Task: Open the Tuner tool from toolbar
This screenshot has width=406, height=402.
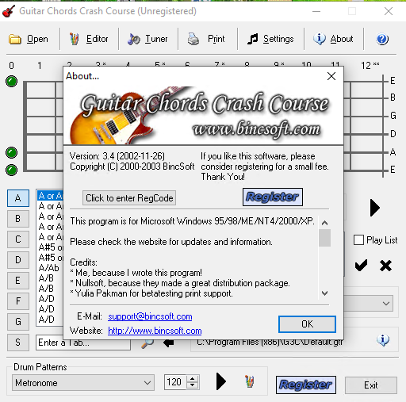Action: [148, 39]
